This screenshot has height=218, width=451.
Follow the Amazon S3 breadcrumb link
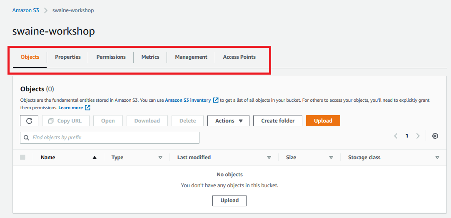pyautogui.click(x=25, y=10)
